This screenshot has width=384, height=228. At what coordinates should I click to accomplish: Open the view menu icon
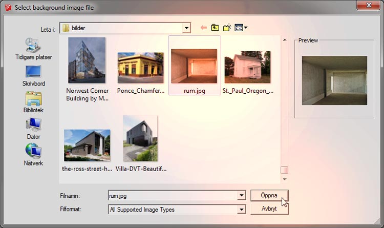point(241,28)
